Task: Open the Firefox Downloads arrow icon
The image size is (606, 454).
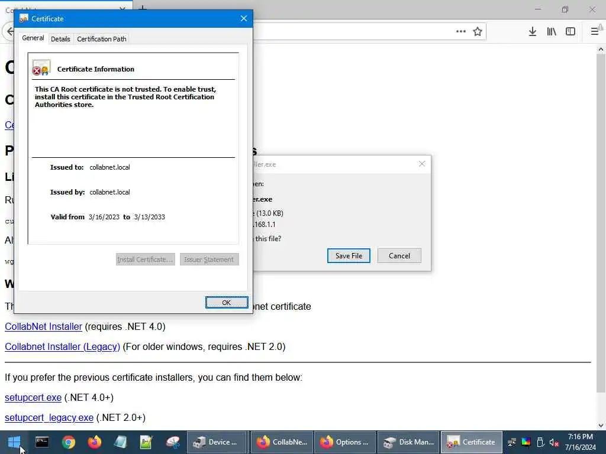Action: pyautogui.click(x=532, y=32)
